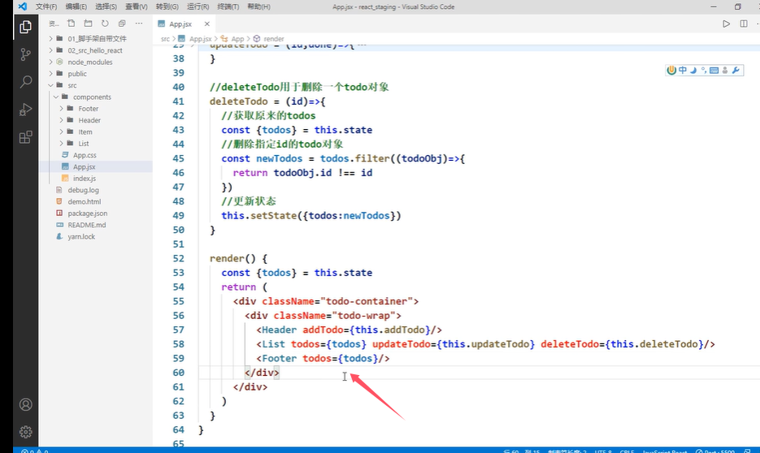
Task: Expand the public folder
Action: [x=77, y=74]
